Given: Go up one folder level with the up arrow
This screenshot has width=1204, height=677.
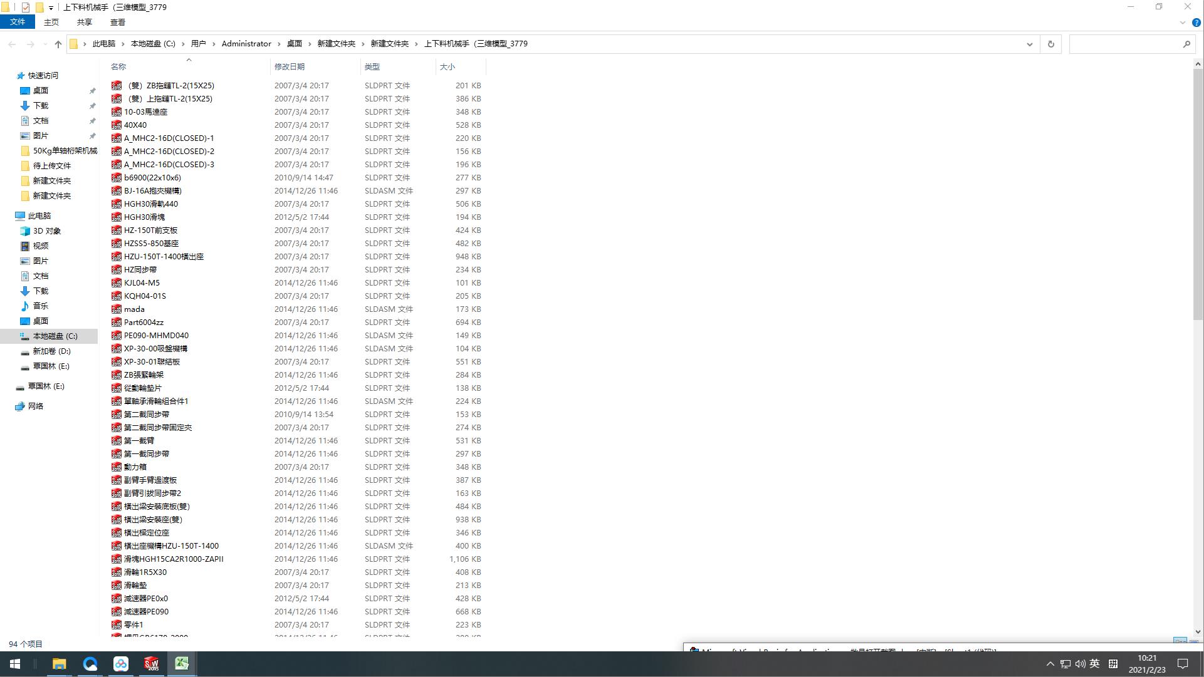Looking at the screenshot, I should 58,44.
